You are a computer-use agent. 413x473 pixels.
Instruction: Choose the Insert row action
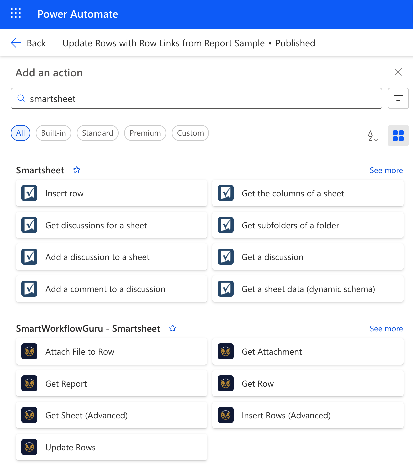pos(112,193)
